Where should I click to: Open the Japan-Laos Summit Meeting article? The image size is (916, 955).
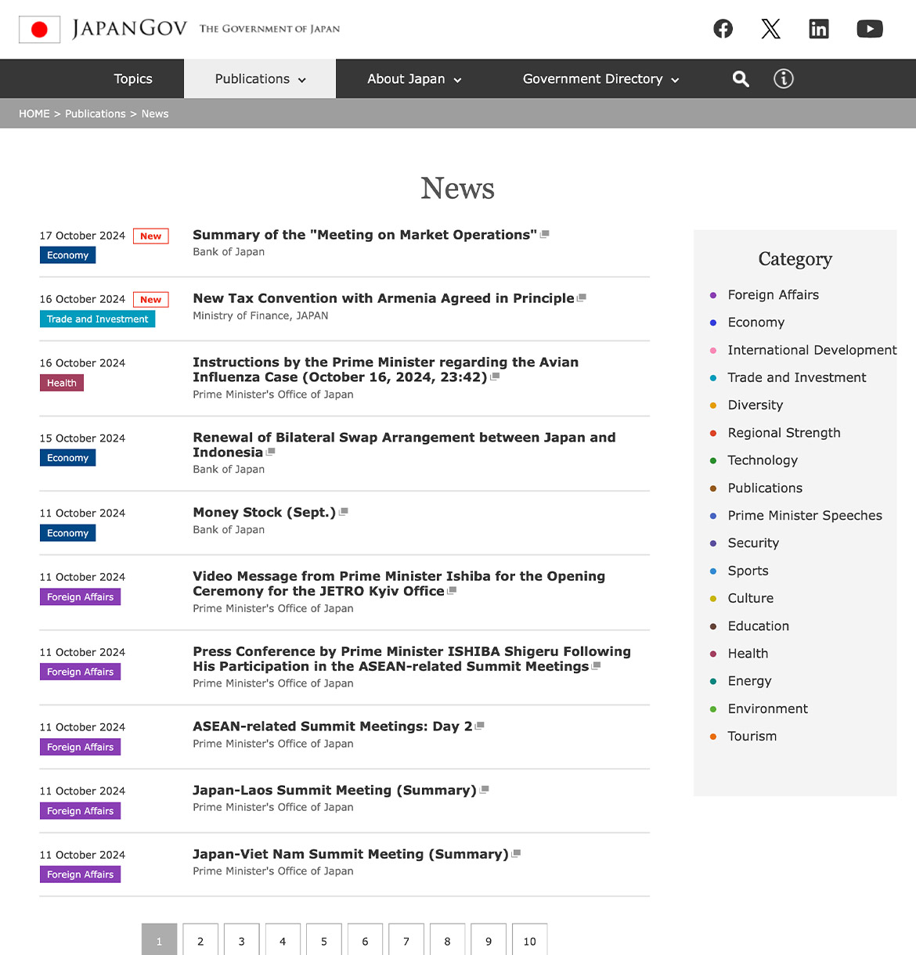point(335,790)
